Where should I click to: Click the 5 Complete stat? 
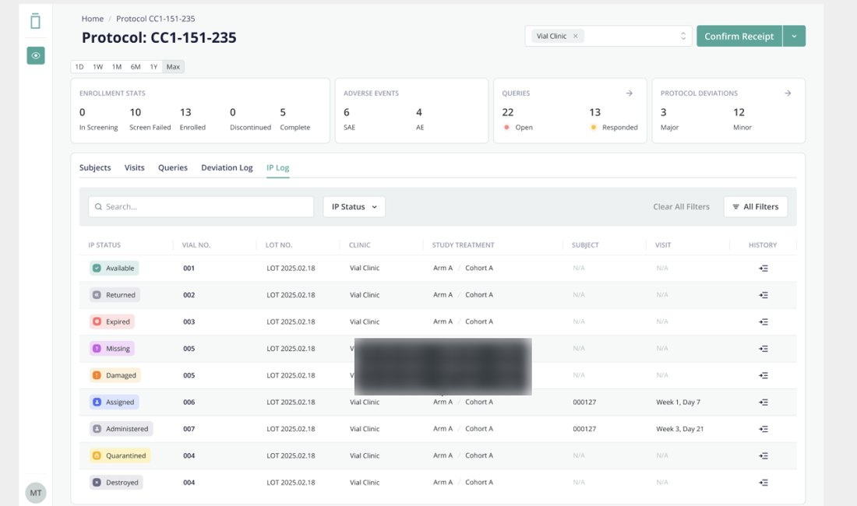click(283, 112)
